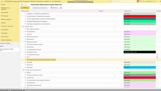Image resolution: width=161 pixels, height=91 pixels.
Task: Open favorites star icon
Action: pyautogui.click(x=144, y=1)
